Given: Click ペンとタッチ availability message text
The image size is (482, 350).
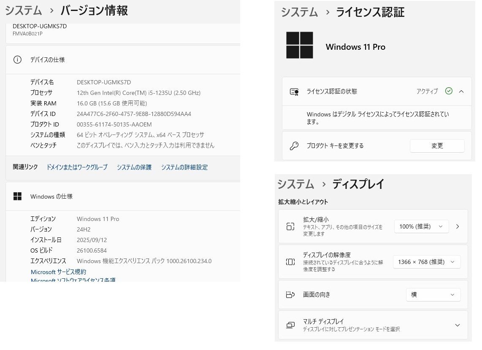Looking at the screenshot, I should 146,145.
